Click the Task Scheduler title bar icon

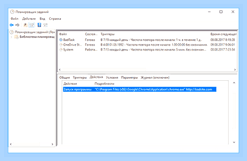(12, 12)
